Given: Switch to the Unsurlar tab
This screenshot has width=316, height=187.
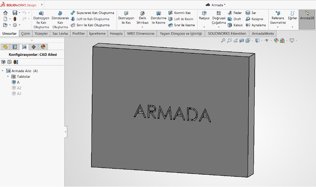Looking at the screenshot, I should point(9,34).
